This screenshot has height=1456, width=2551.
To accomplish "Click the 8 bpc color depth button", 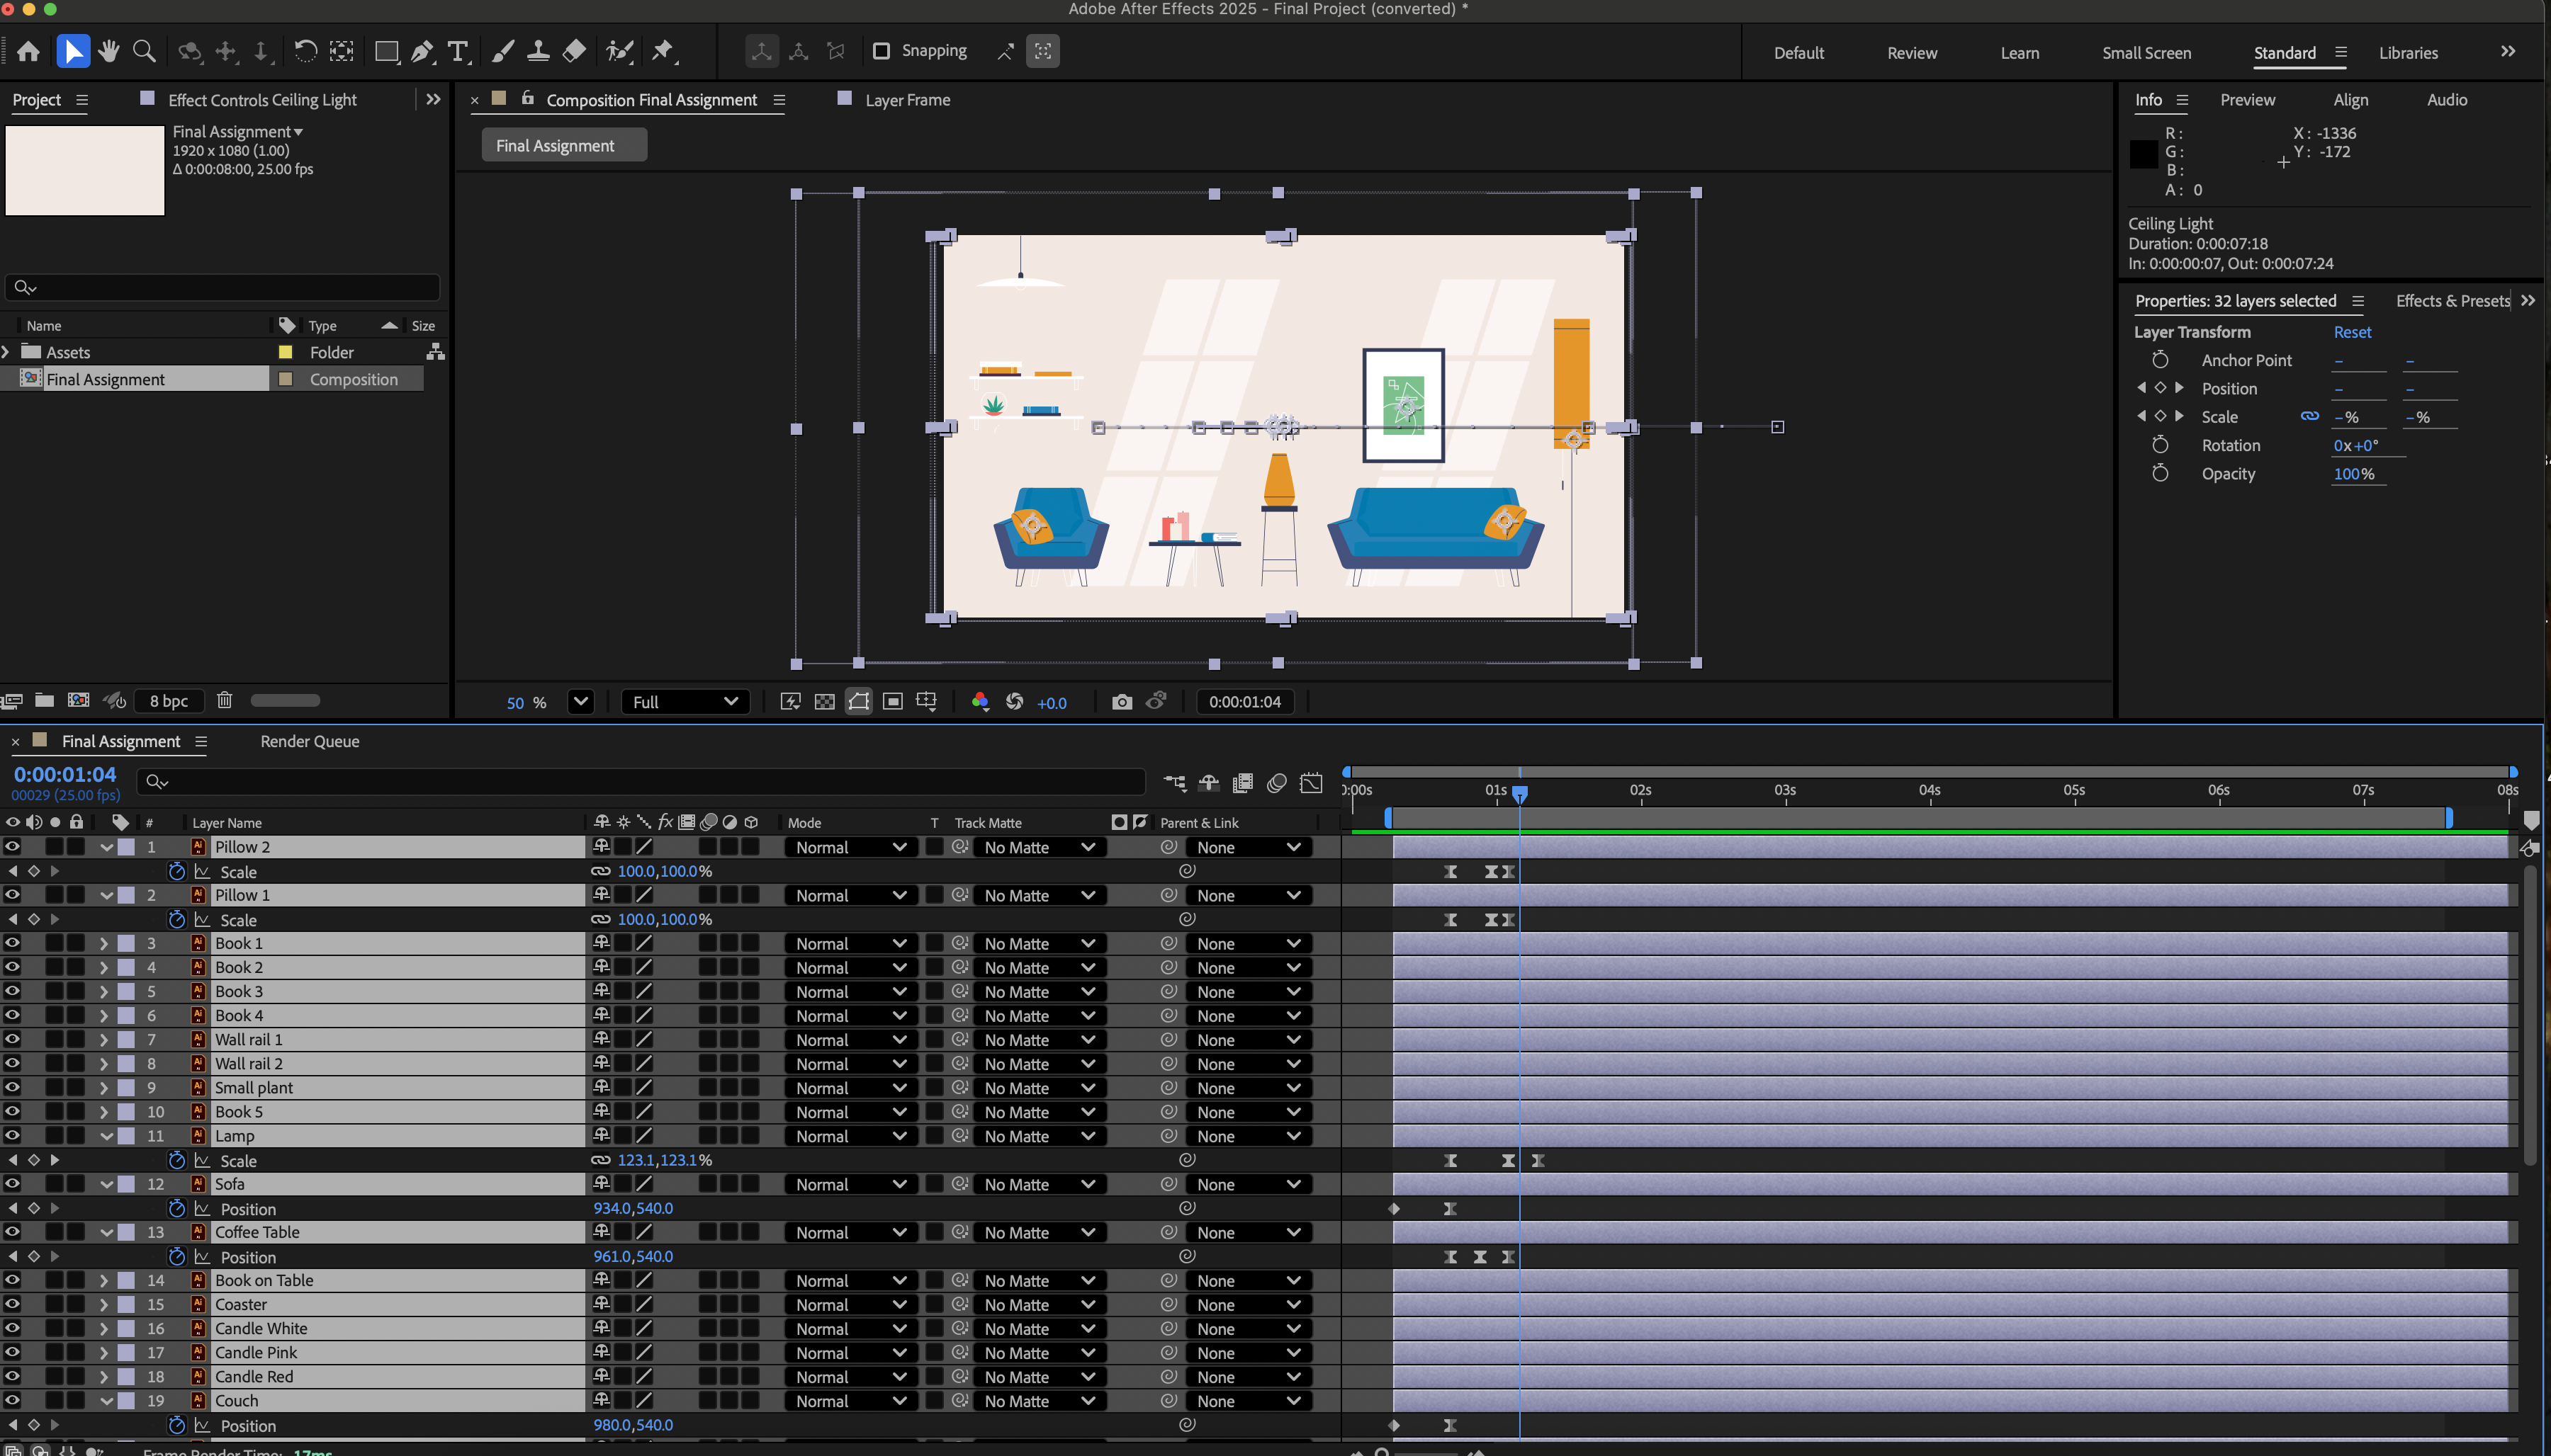I will (169, 701).
